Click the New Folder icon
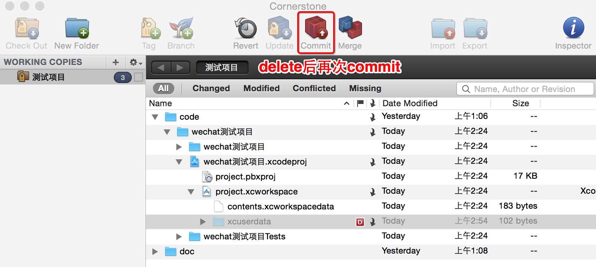The image size is (596, 267). [77, 29]
